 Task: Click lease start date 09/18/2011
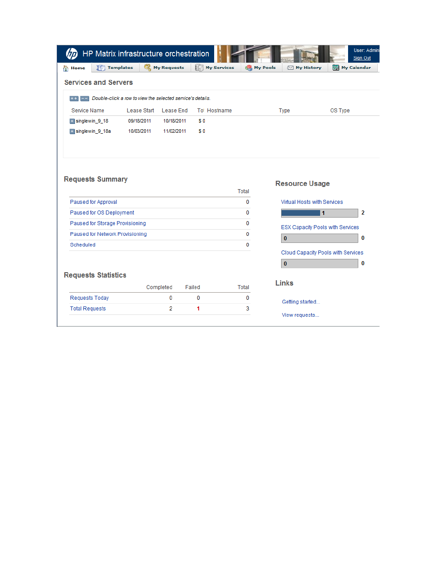tap(140, 121)
